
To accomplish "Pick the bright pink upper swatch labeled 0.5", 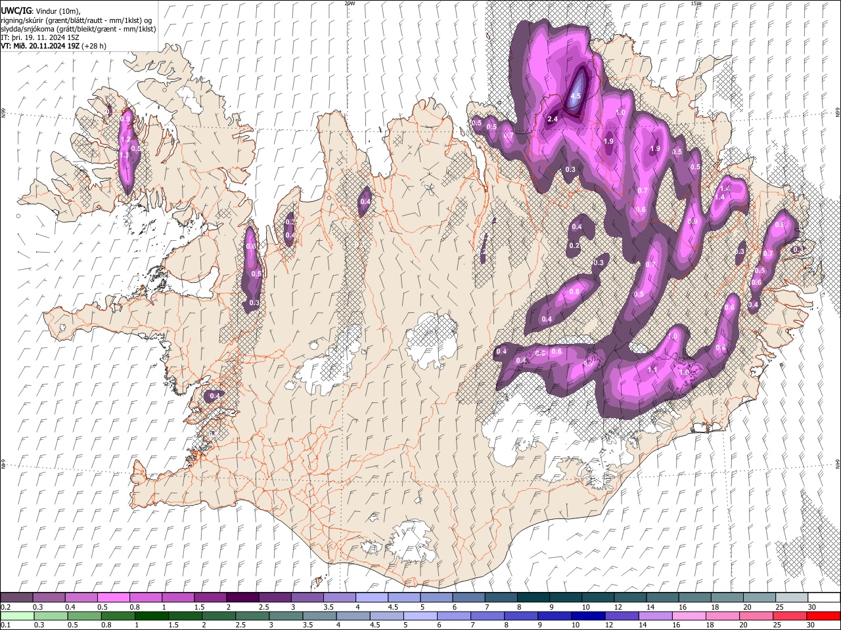I will pos(113,598).
